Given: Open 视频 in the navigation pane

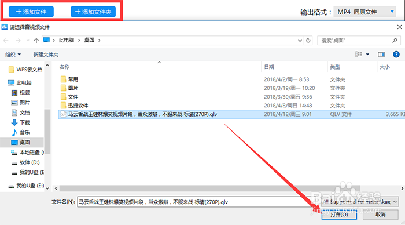Looking at the screenshot, I should click(21, 92).
